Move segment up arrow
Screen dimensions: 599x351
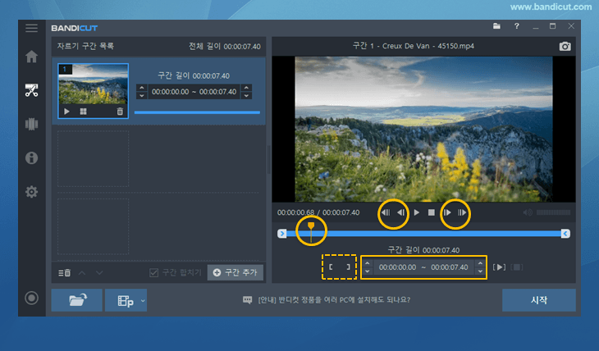click(x=82, y=273)
